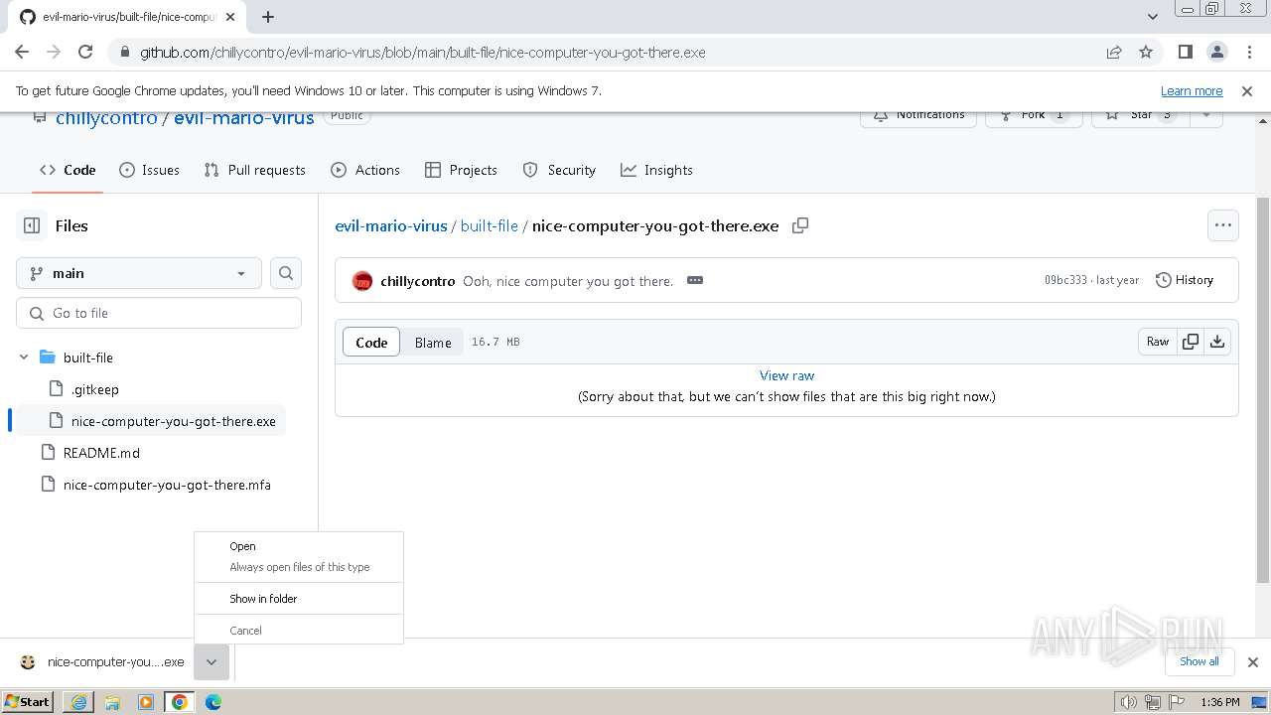The image size is (1271, 715).
Task: Switch to Code repository tab
Action: coord(68,170)
